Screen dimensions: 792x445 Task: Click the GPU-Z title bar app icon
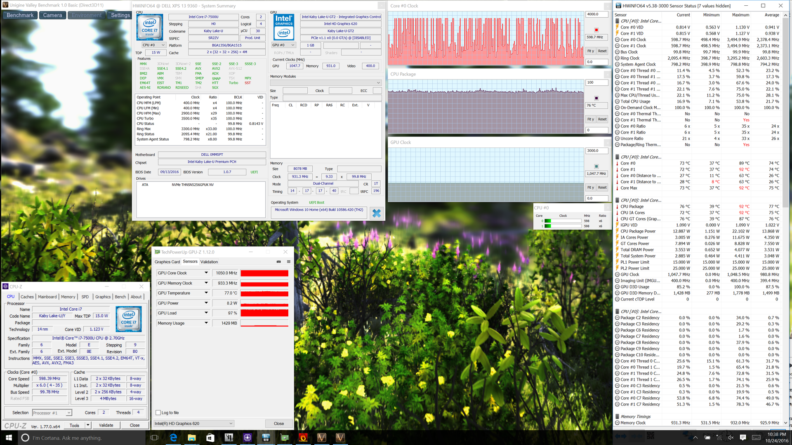point(157,252)
